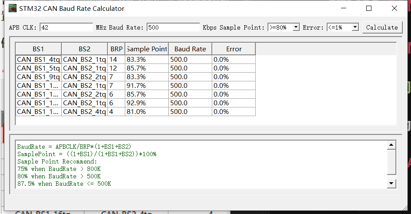Select the CAN_BS1_5tq row cell
This screenshot has width=411, height=214.
[x=39, y=68]
